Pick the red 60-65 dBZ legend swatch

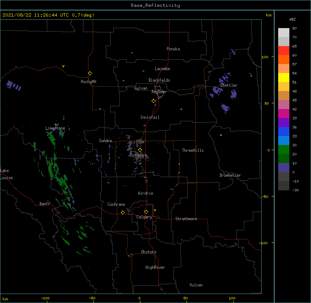(x=284, y=50)
